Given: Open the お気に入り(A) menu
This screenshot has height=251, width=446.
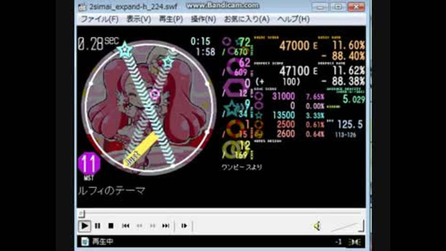Looking at the screenshot, I should [247, 19].
